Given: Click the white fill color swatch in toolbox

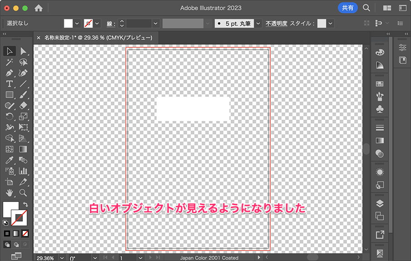Looking at the screenshot, I should [x=10, y=209].
